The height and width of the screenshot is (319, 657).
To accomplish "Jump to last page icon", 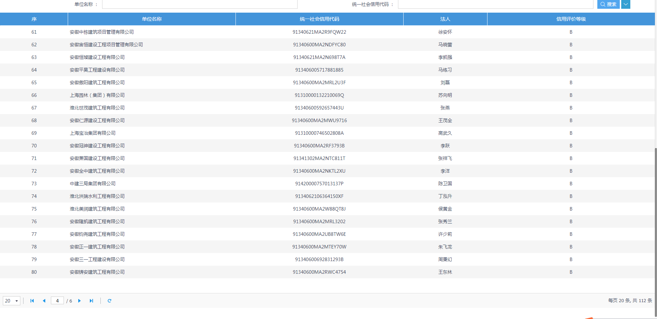I will coord(92,301).
